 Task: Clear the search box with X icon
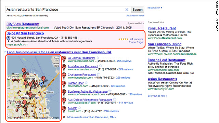pyautogui.click(x=127, y=10)
